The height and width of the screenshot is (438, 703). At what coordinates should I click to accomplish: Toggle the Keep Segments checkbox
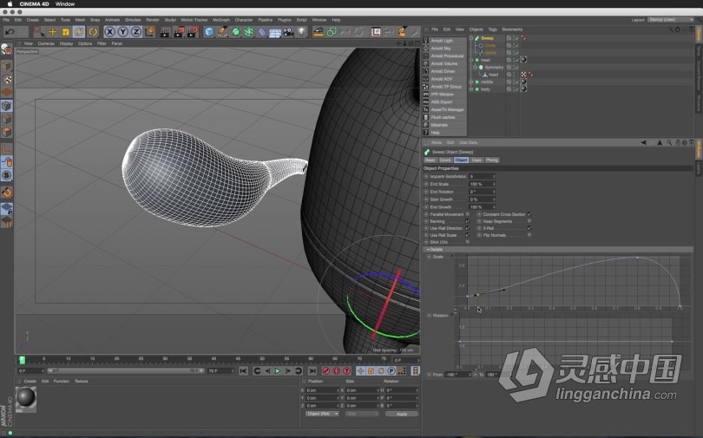(529, 221)
